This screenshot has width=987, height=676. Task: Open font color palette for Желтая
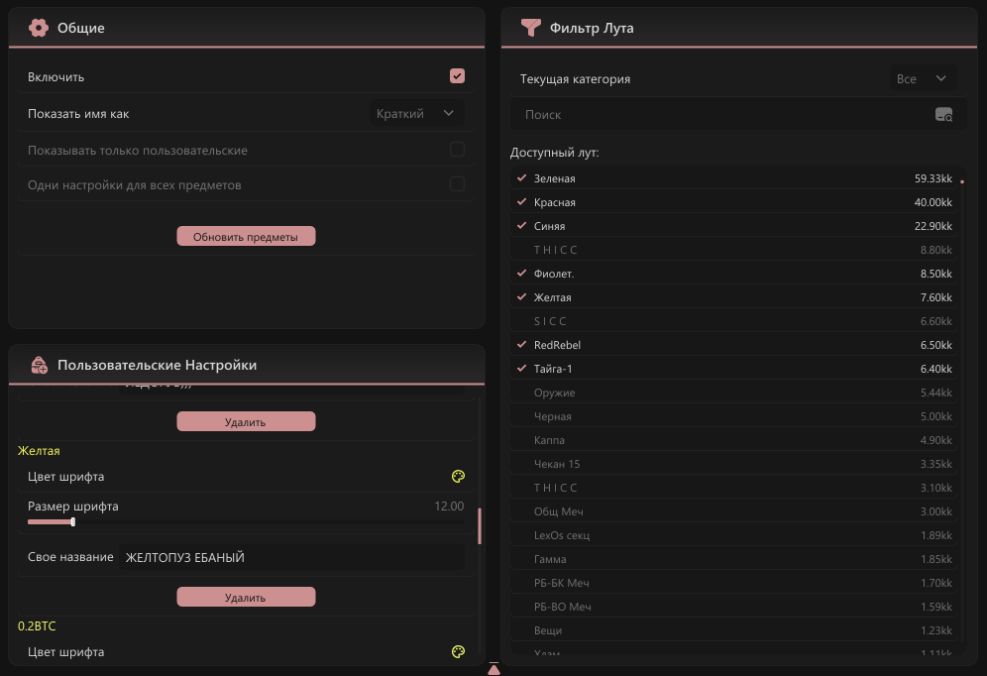point(458,477)
